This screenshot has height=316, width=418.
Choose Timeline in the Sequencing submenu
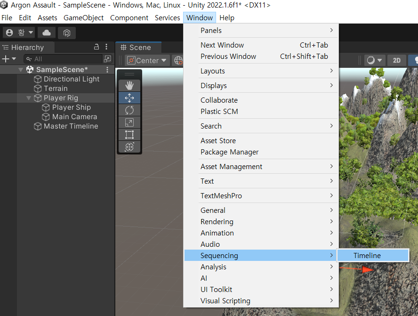373,255
